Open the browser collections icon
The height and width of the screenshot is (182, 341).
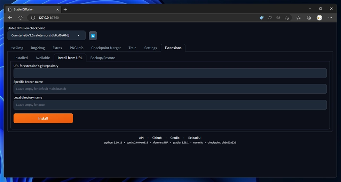pos(309,18)
